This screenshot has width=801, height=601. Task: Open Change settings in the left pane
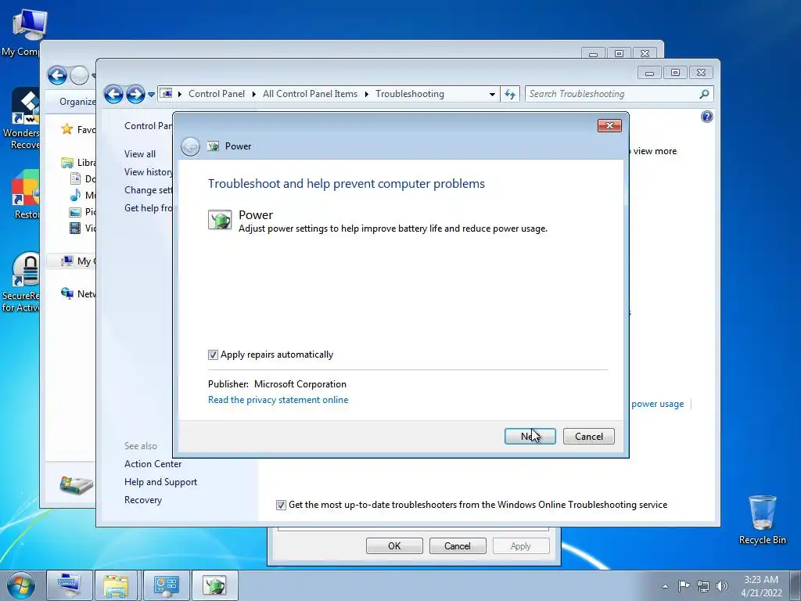tap(148, 189)
